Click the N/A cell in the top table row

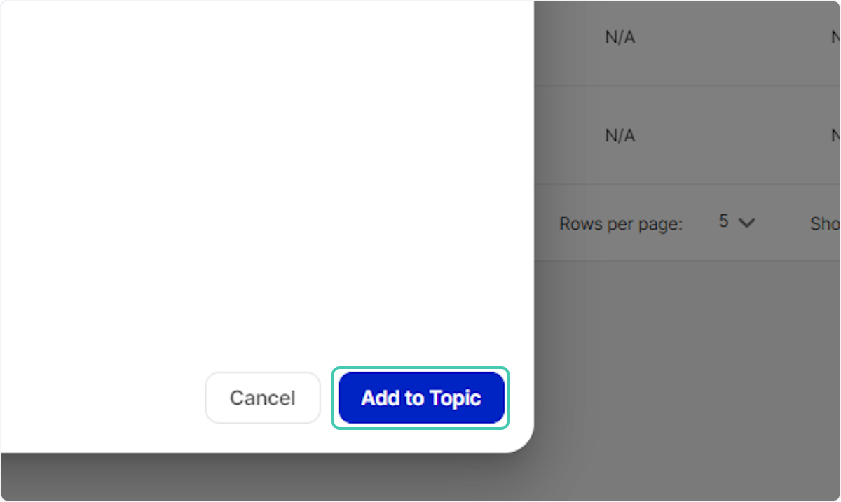click(x=620, y=36)
